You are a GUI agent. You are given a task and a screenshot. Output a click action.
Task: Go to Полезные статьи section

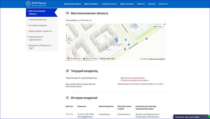pos(109,4)
